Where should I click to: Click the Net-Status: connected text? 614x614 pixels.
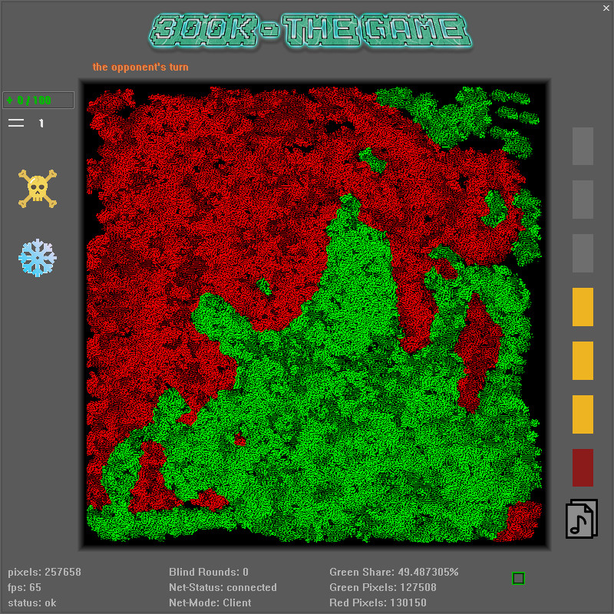coord(223,587)
